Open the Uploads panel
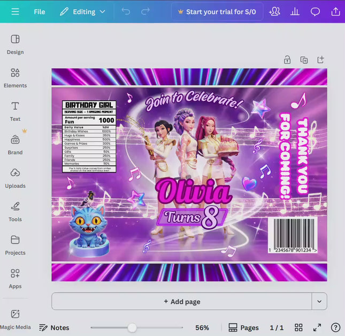 pos(15,178)
